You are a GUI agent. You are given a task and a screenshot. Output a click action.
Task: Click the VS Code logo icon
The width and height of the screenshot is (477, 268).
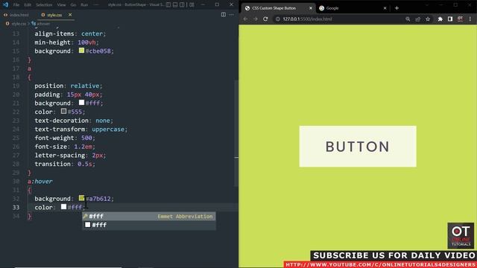(x=5, y=4)
